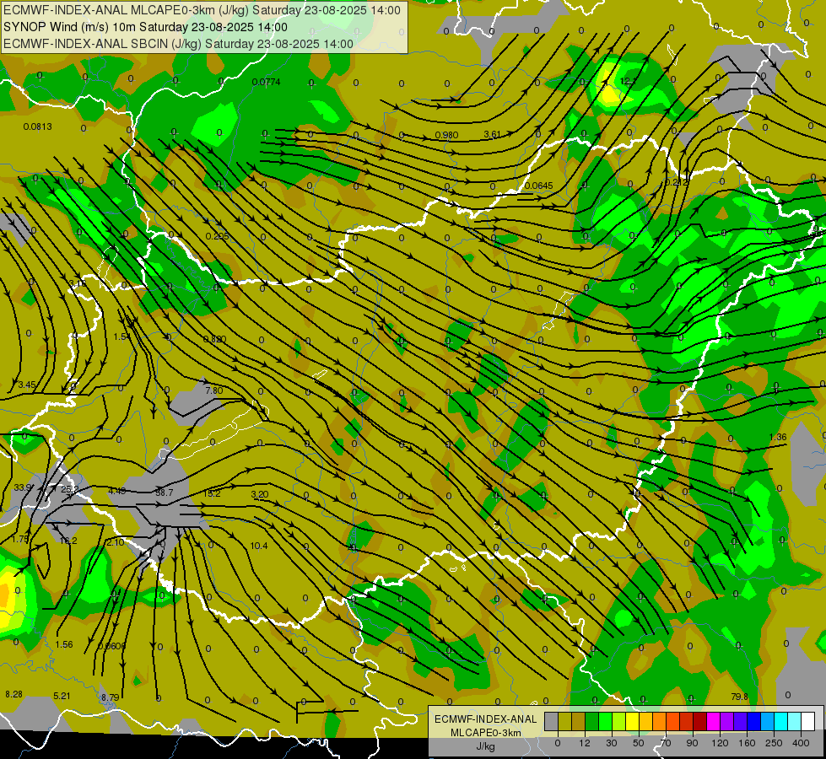
Task: Click legend tick label '50'
Action: point(639,743)
